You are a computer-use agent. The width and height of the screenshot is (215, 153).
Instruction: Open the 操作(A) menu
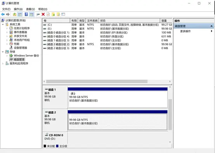point(18,9)
